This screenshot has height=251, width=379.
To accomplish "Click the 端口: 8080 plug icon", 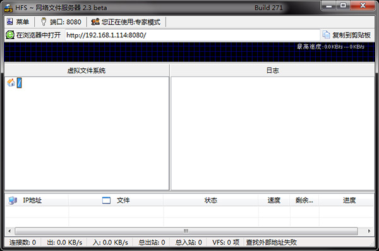I will tap(44, 21).
